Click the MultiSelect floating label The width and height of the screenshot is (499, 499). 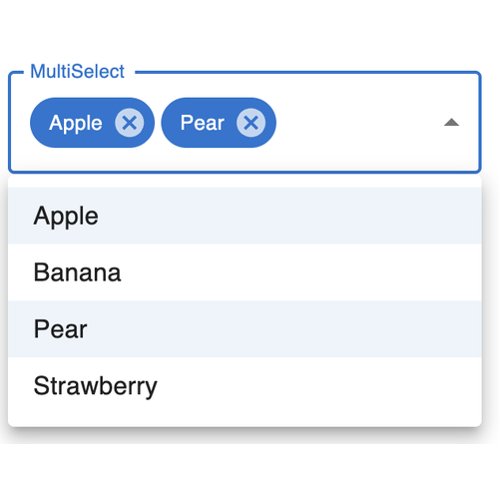(x=77, y=71)
